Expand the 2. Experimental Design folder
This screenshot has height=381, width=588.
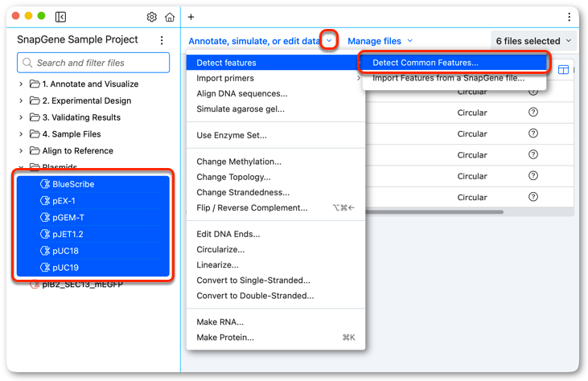21,100
